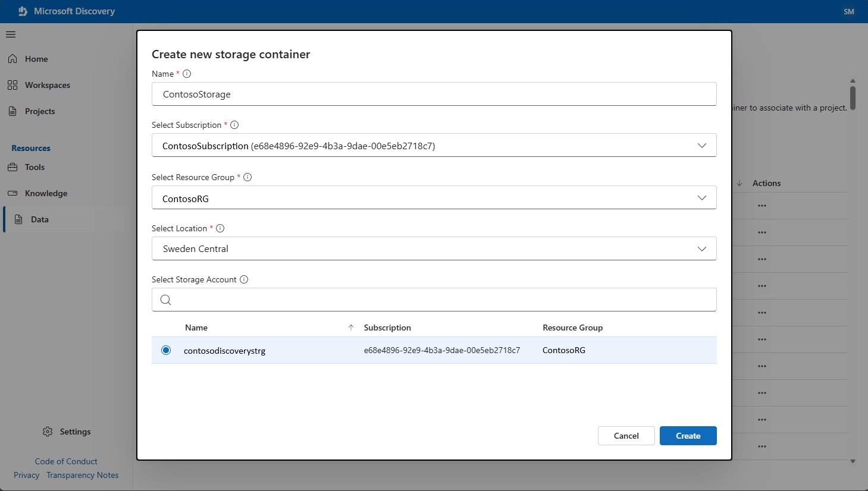Click the Subscription column header

click(387, 328)
